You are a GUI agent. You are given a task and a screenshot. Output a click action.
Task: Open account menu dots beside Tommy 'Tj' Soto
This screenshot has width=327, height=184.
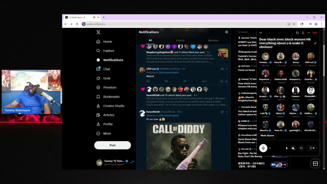(132, 163)
